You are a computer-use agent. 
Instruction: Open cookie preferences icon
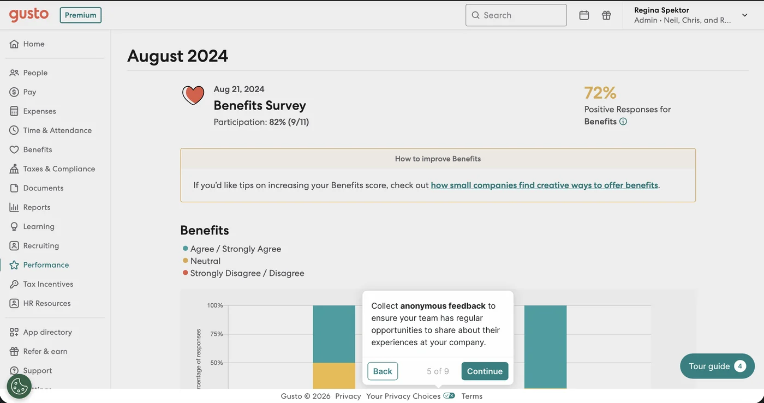(x=19, y=386)
